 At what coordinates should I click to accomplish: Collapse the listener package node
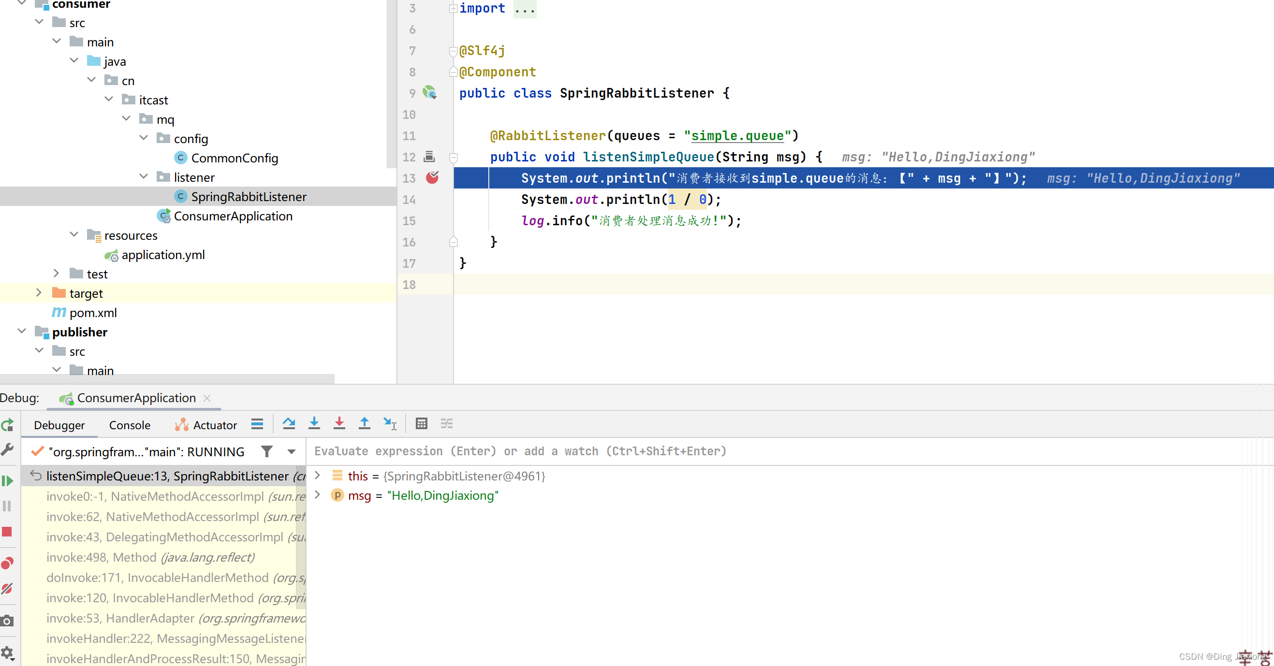(144, 176)
